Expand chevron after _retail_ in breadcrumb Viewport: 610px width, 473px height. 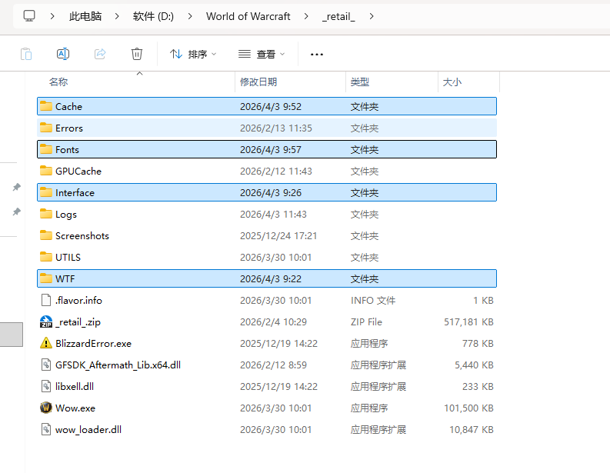(x=372, y=15)
